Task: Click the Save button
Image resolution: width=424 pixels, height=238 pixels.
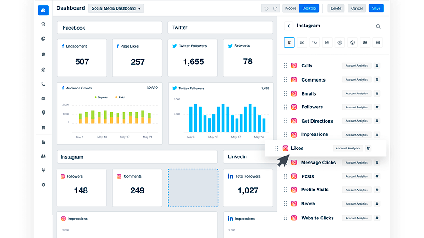Action: 376,8
